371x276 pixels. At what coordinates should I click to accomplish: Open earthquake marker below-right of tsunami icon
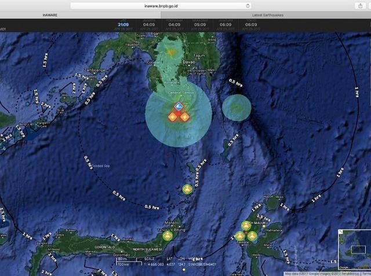point(185,117)
